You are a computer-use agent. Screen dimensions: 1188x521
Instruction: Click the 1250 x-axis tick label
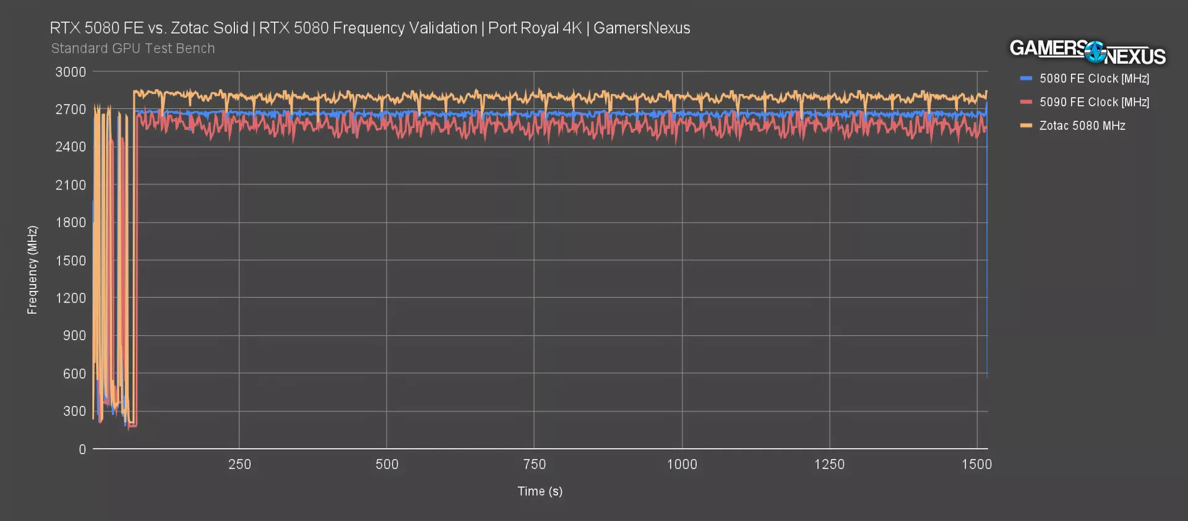[829, 464]
